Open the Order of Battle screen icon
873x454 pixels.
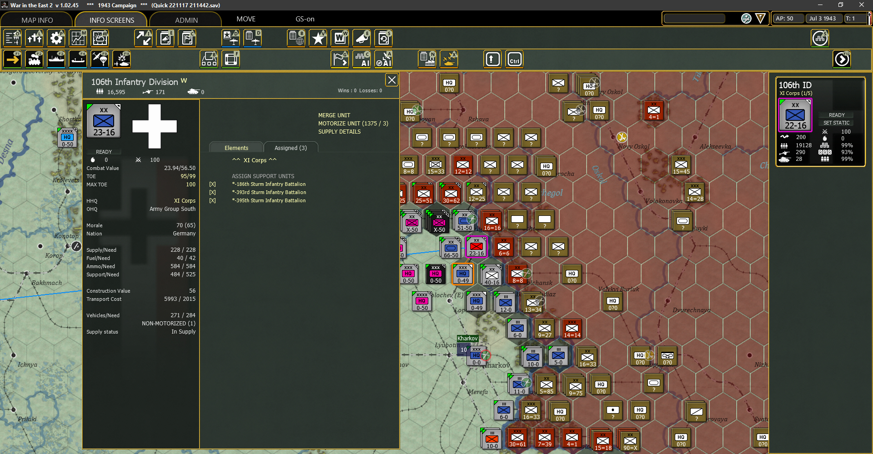click(x=13, y=38)
